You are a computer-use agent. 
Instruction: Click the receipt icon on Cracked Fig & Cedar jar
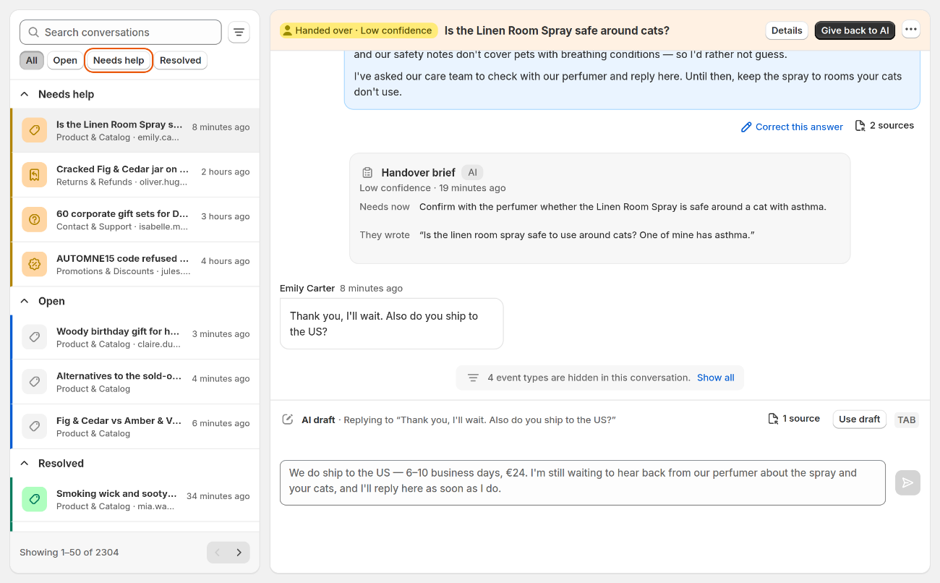[34, 175]
